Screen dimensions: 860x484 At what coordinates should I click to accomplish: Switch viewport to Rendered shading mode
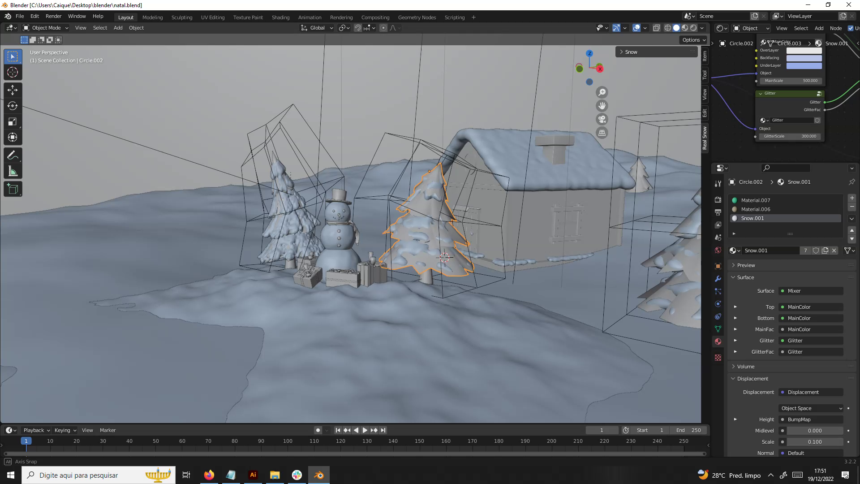click(694, 28)
